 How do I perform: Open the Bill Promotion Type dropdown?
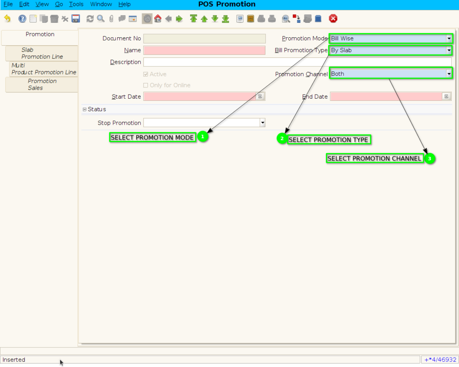(x=449, y=50)
